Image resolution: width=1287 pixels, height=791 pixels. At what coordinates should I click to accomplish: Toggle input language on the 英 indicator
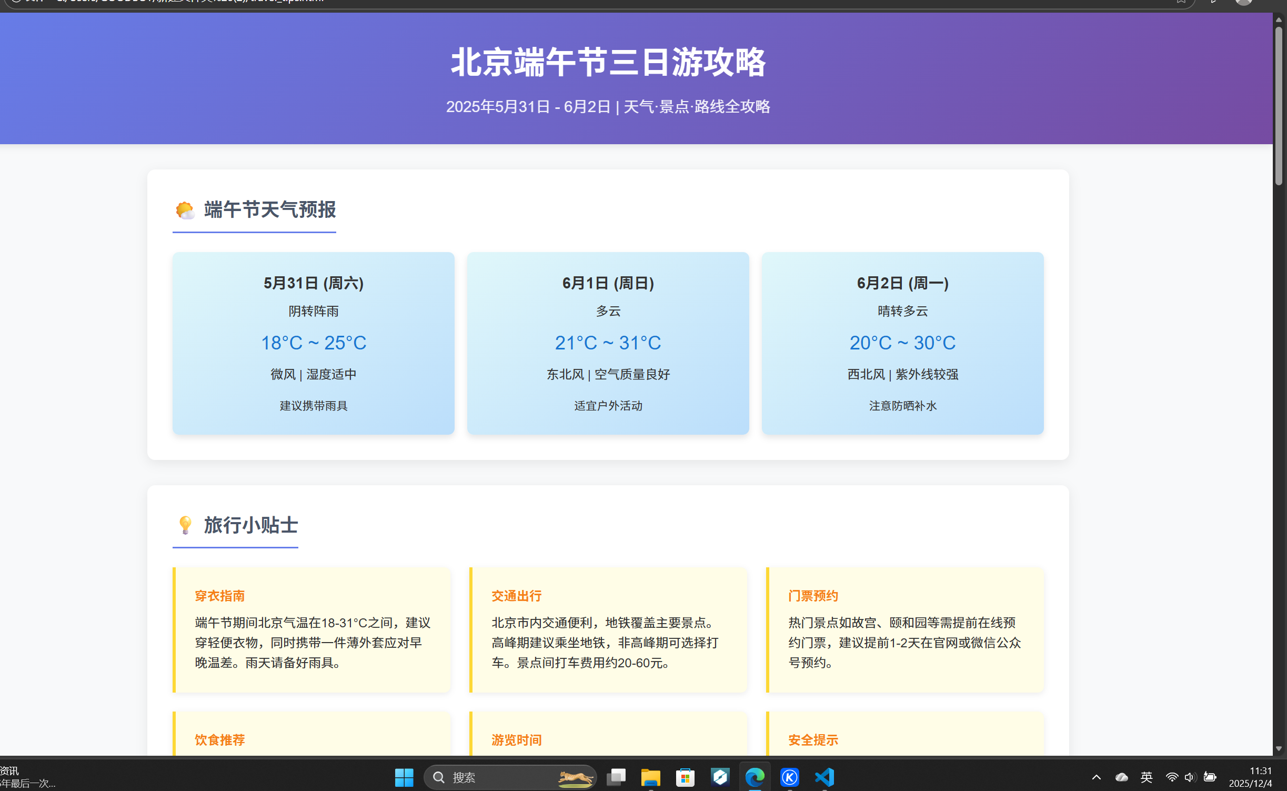tap(1146, 777)
